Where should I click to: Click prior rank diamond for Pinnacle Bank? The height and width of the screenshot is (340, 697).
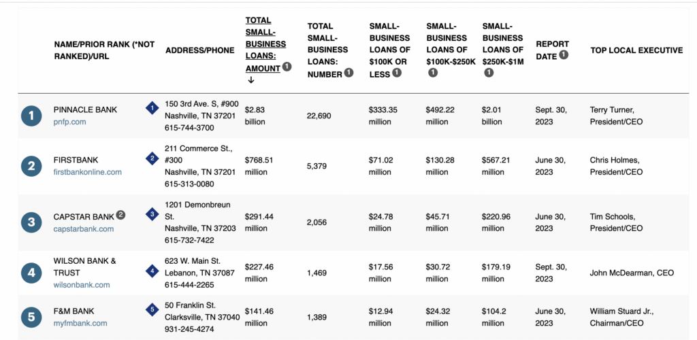coord(152,108)
